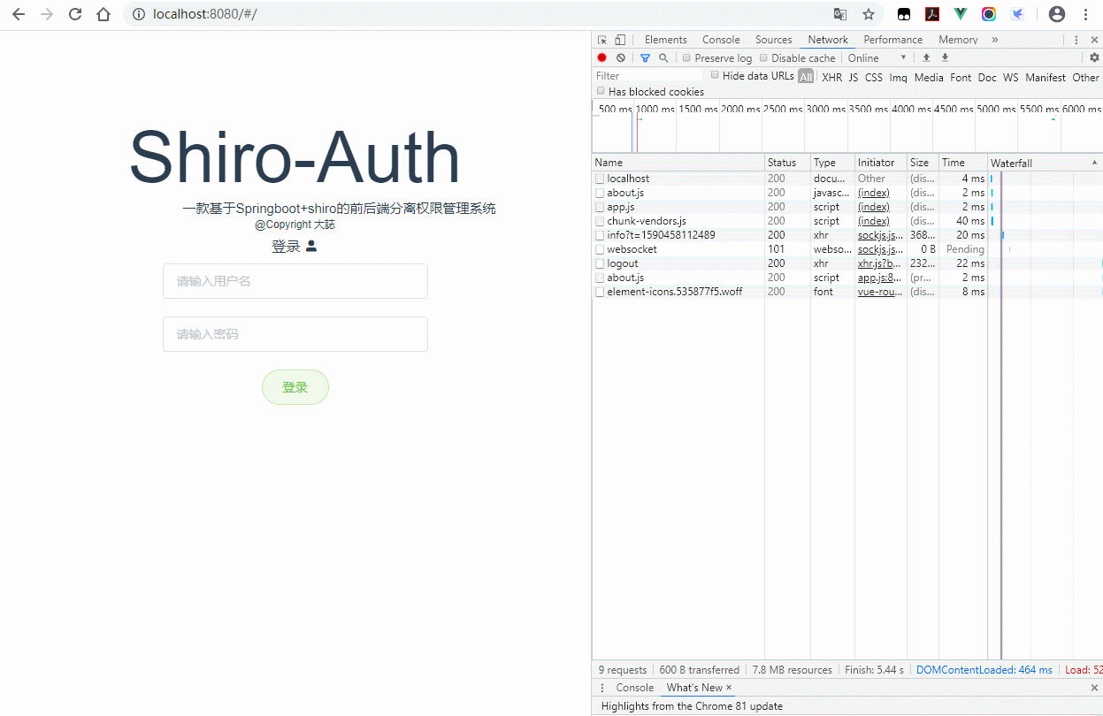Screen dimensions: 1103x716
Task: Toggle the device toolbar icon
Action: point(620,40)
